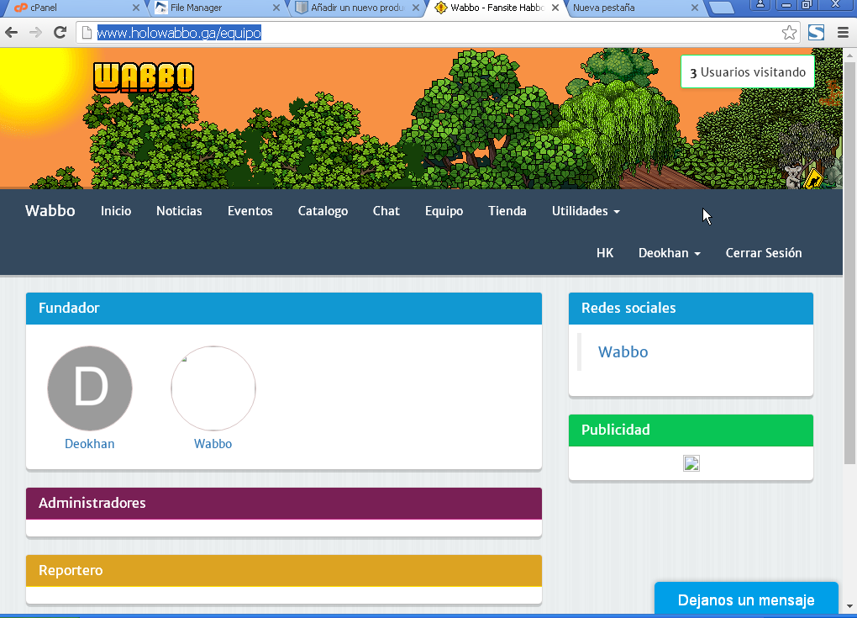Expand the Deokhan user dropdown
The image size is (857, 618).
[670, 253]
